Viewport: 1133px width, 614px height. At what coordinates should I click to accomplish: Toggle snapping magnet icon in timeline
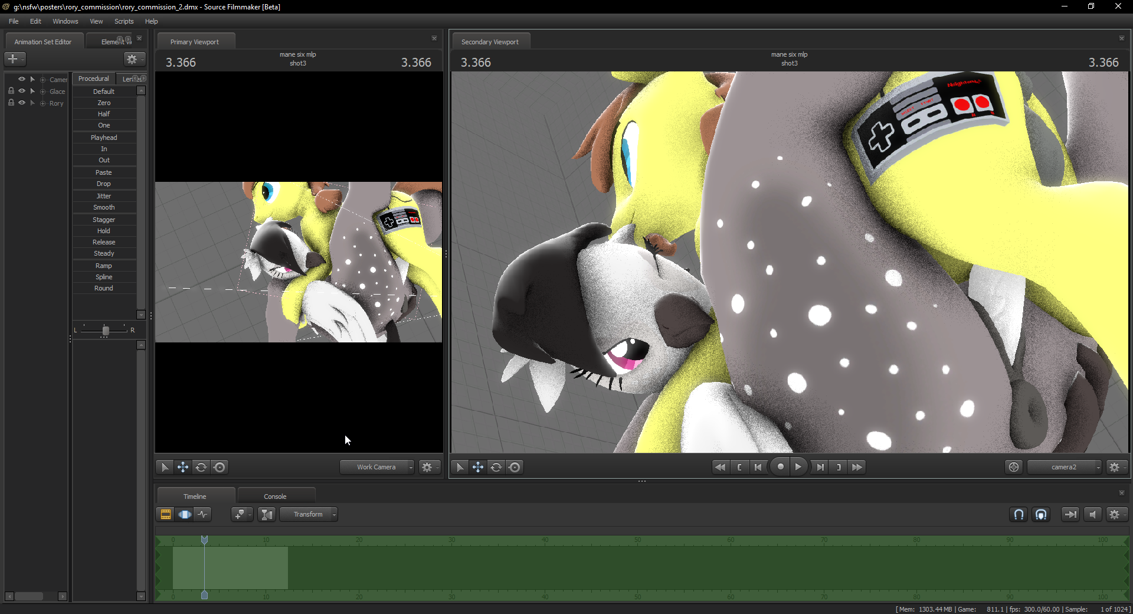coord(1019,514)
